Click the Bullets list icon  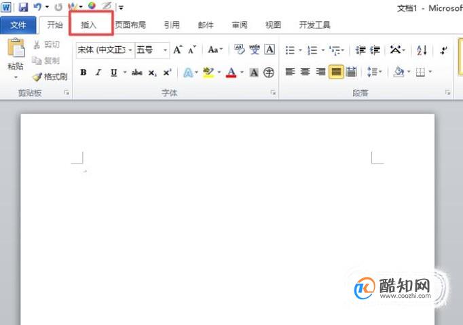point(291,50)
